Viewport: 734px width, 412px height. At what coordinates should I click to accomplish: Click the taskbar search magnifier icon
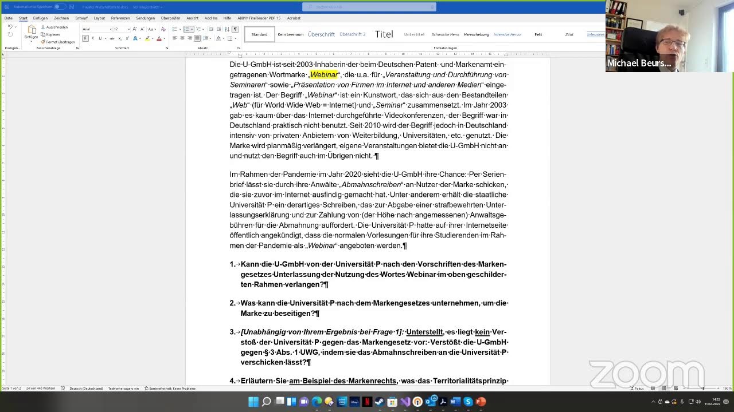(x=266, y=402)
